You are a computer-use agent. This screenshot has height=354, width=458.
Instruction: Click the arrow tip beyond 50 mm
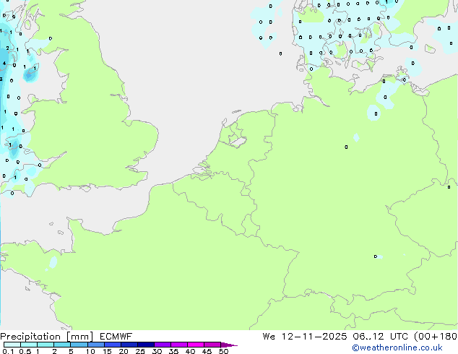click(x=229, y=345)
